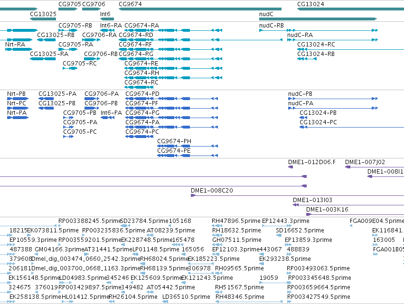
Task: Click the RH48346.5prime EST label
Action: (240, 297)
